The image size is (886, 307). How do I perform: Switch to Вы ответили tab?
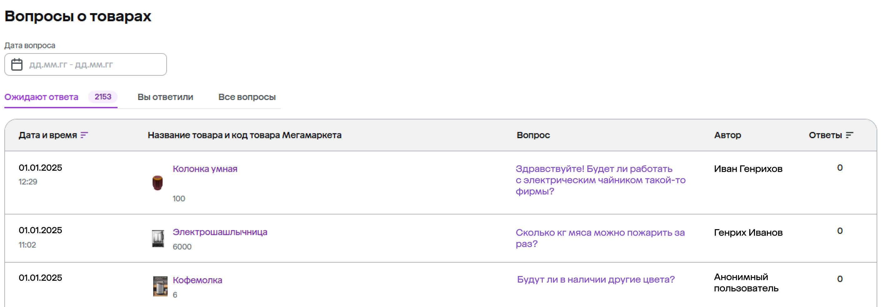pos(165,97)
